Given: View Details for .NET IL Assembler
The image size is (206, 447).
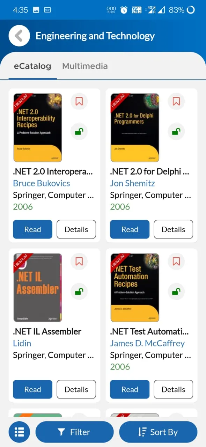Looking at the screenshot, I should pos(76,389).
